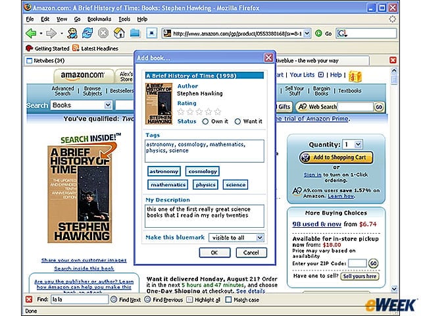Open the Bookmarks menu

(99, 19)
